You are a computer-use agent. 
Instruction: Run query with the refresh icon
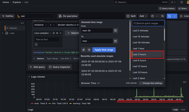point(170,16)
